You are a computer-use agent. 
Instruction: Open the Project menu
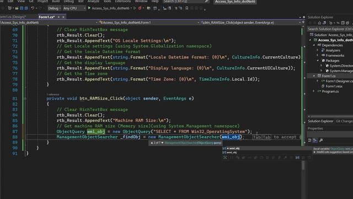pyautogui.click(x=42, y=1)
